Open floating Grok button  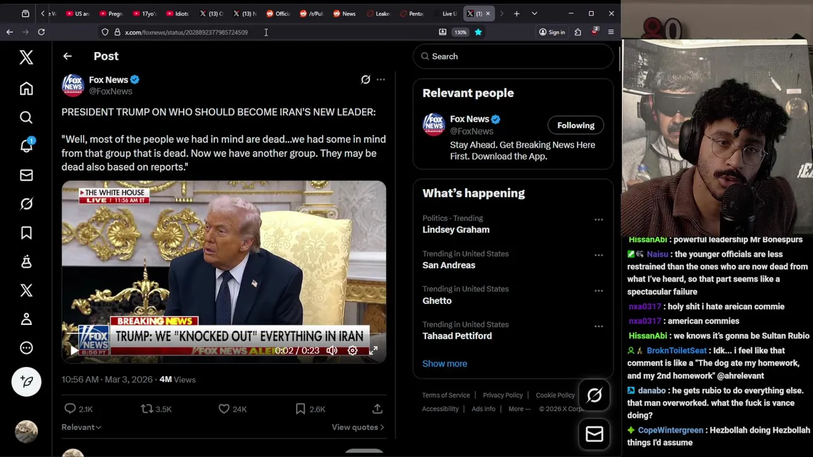(x=595, y=395)
